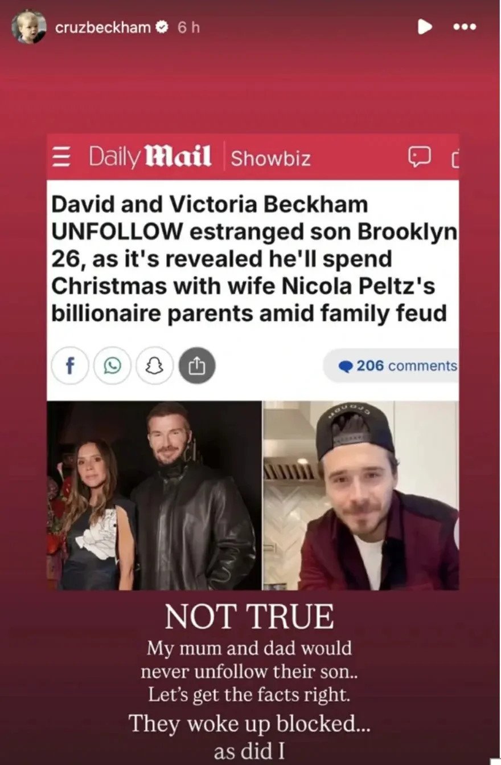Tap the story timestamp 6 h
The image size is (501, 765).
click(188, 27)
